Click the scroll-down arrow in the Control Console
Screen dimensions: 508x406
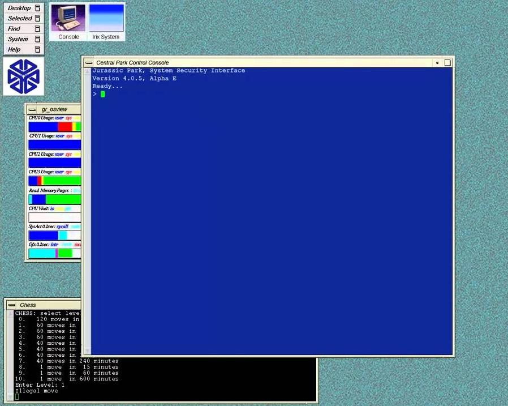(x=87, y=351)
